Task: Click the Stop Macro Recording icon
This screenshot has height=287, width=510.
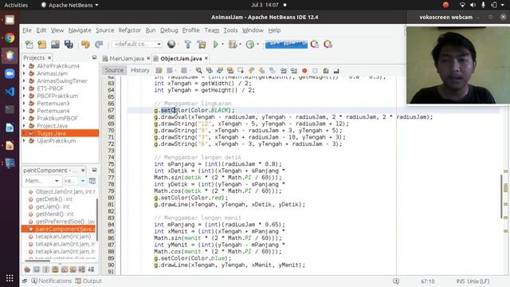Action: pos(315,70)
